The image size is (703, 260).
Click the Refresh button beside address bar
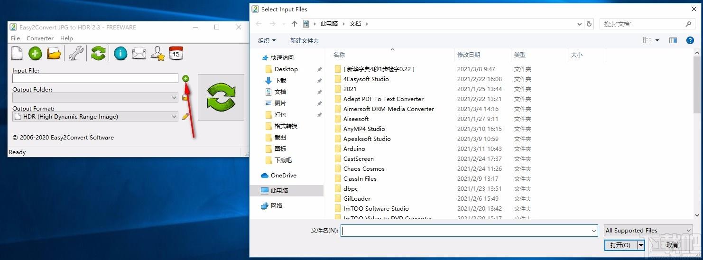click(x=589, y=24)
